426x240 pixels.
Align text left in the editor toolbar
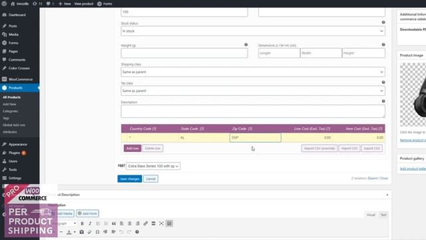(122, 223)
